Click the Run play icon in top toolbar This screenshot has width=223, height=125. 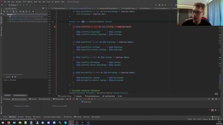[x=165, y=5]
